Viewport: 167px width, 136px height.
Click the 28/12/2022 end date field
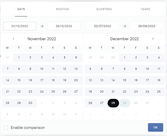pos(64,26)
